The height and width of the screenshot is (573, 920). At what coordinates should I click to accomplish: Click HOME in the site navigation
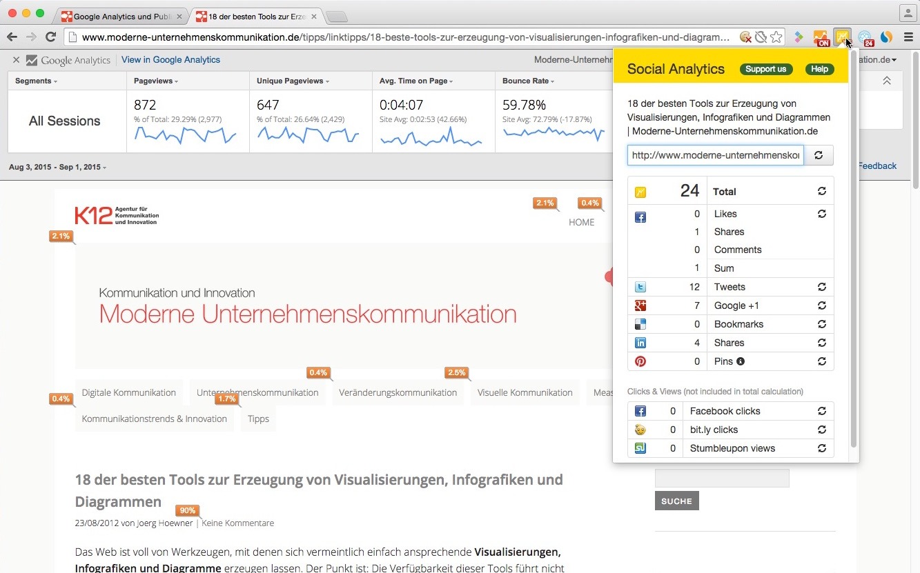pos(581,222)
